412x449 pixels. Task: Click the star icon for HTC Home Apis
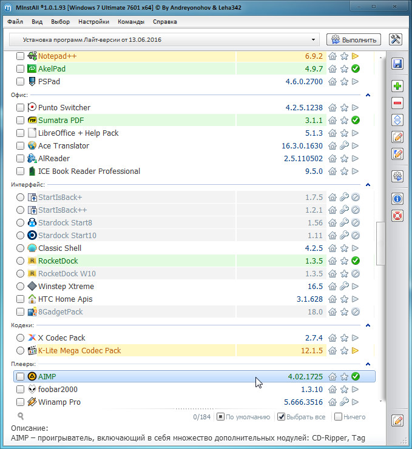pos(344,299)
